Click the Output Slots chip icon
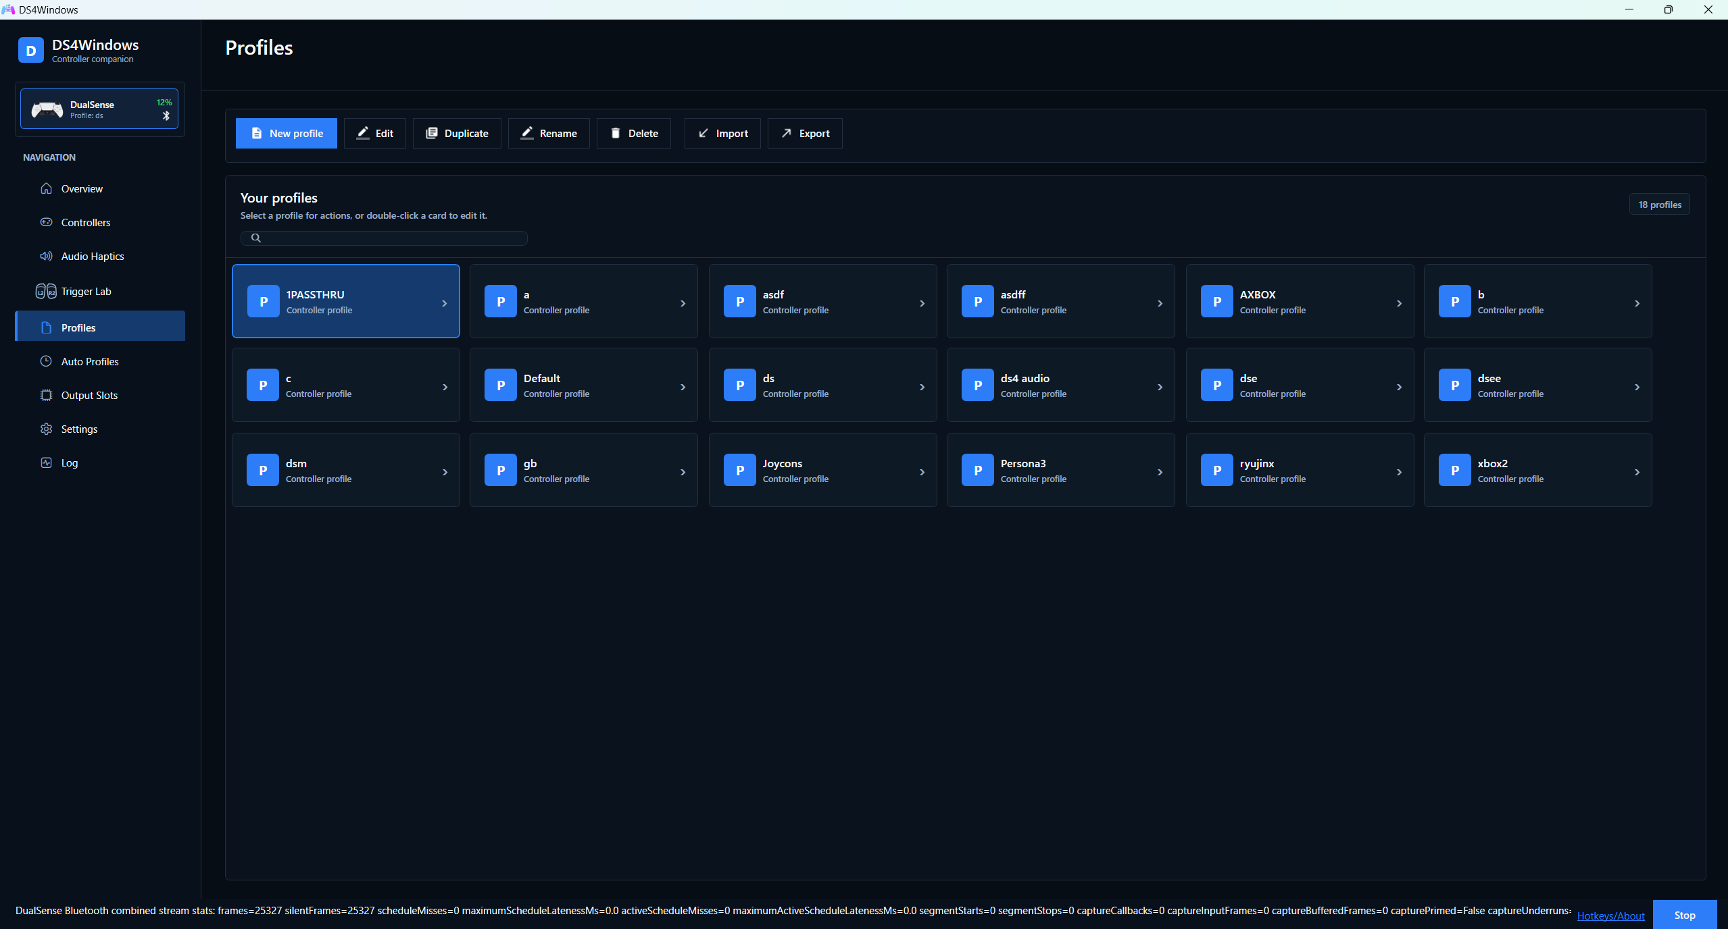The image size is (1728, 929). point(46,395)
